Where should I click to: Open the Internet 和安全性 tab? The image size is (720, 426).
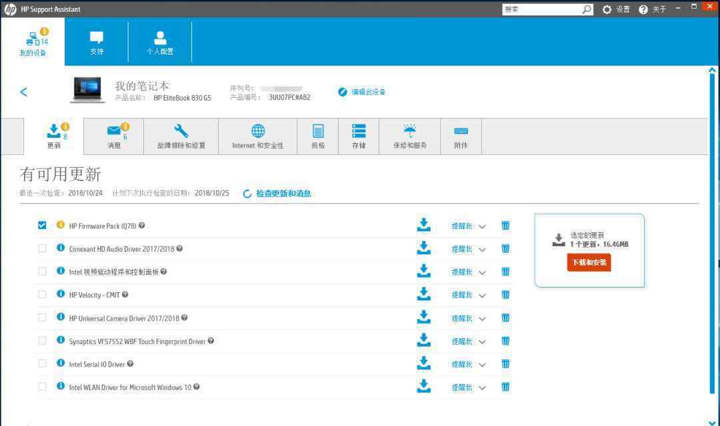click(x=257, y=136)
